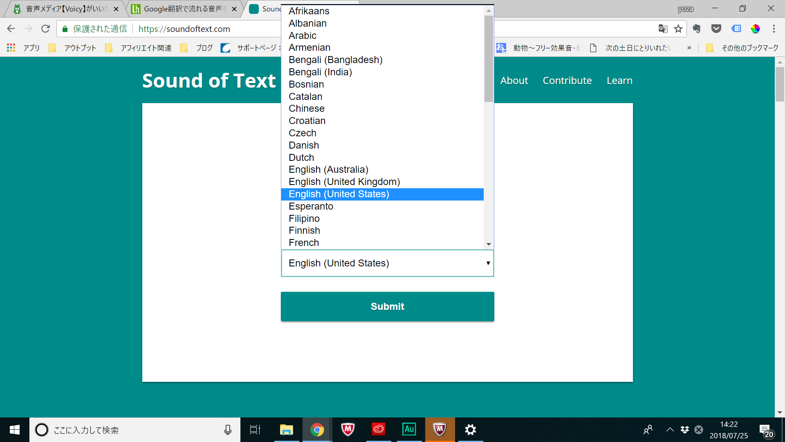This screenshot has height=442, width=785.
Task: Open the People icon in system tray
Action: coord(648,430)
